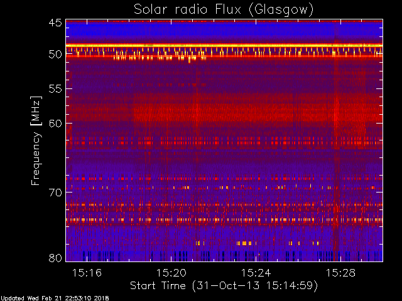Click the "Start Time (31-Oct-13 15:14:59)" label

click(x=224, y=286)
